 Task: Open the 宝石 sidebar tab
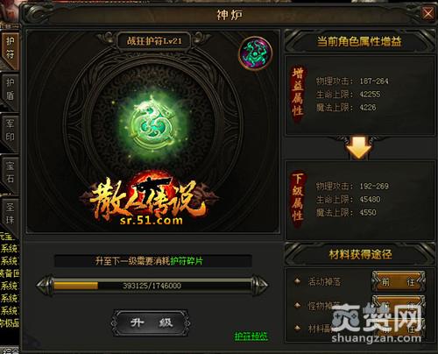point(10,173)
